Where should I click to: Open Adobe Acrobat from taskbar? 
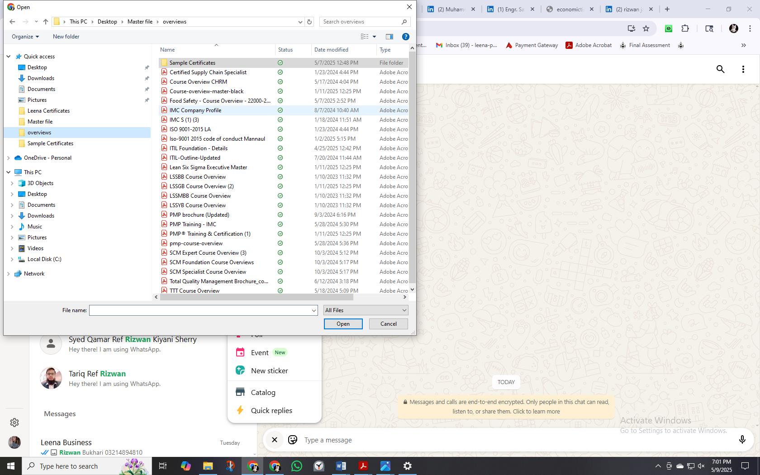[363, 466]
